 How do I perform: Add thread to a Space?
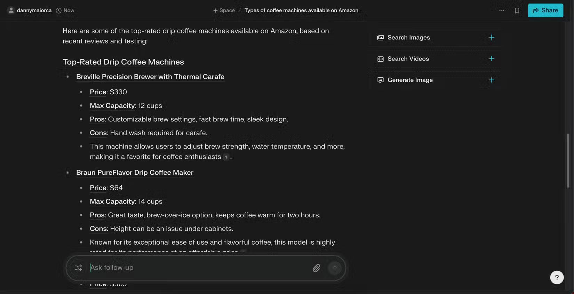click(x=224, y=10)
